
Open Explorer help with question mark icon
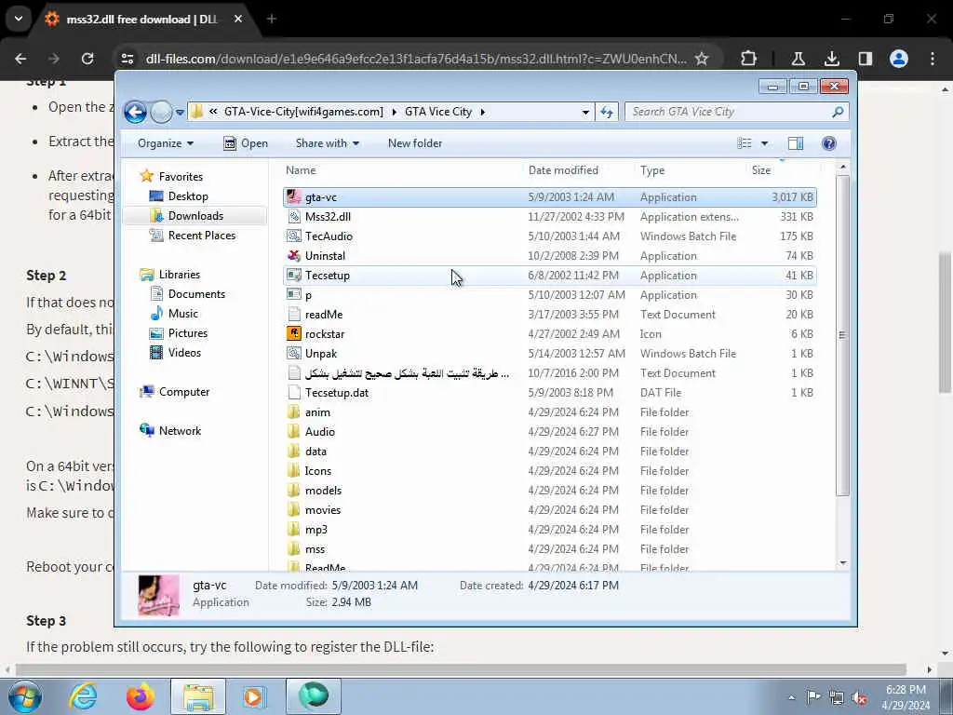[x=829, y=143]
